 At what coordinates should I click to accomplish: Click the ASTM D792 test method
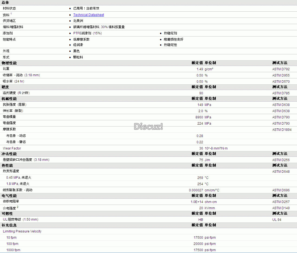coord(281,69)
